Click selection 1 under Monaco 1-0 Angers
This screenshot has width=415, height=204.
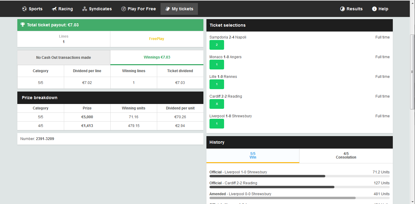point(217,65)
